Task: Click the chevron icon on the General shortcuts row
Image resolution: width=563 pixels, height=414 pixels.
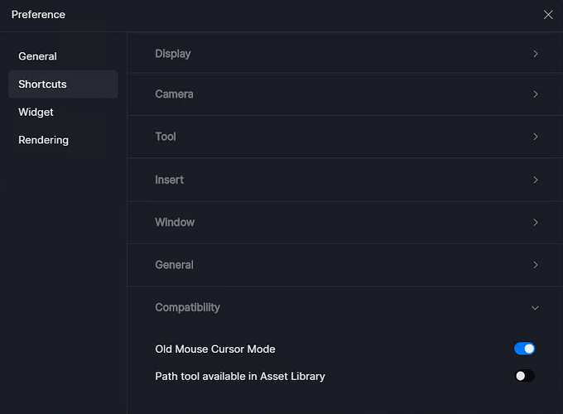Action: click(536, 265)
